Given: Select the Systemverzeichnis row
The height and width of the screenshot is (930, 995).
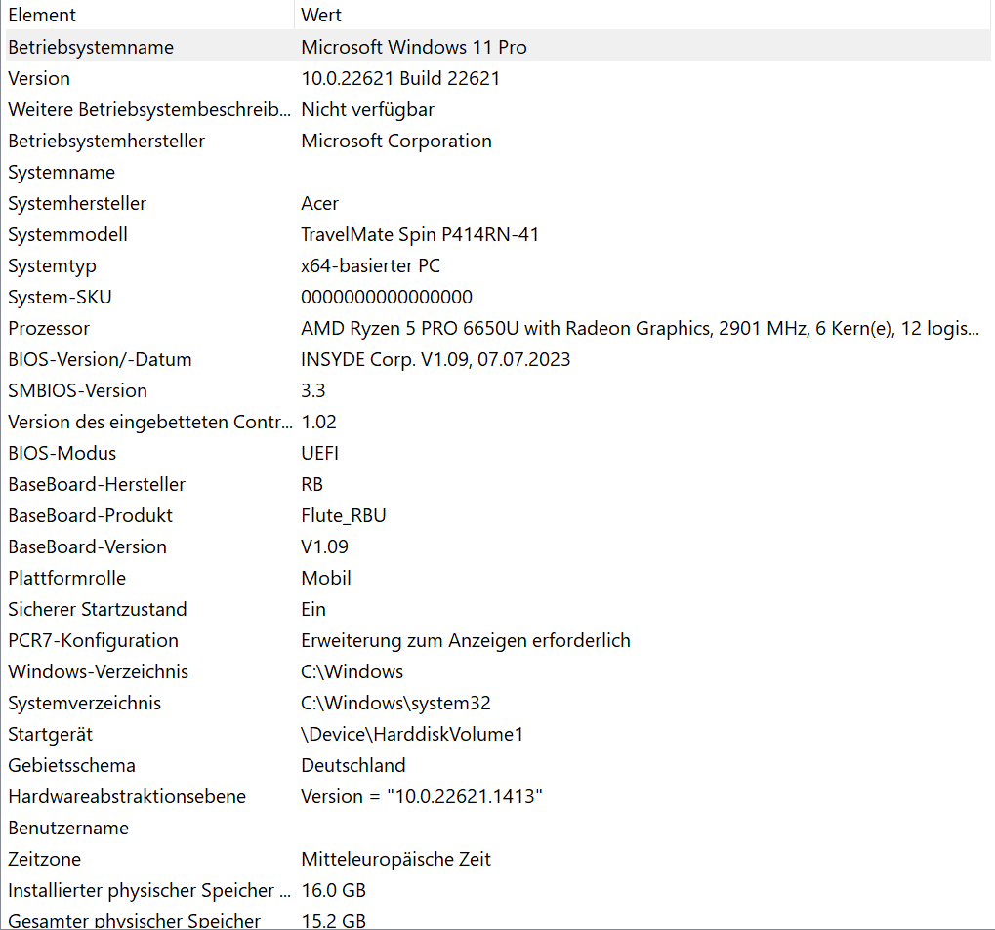Looking at the screenshot, I should point(498,704).
